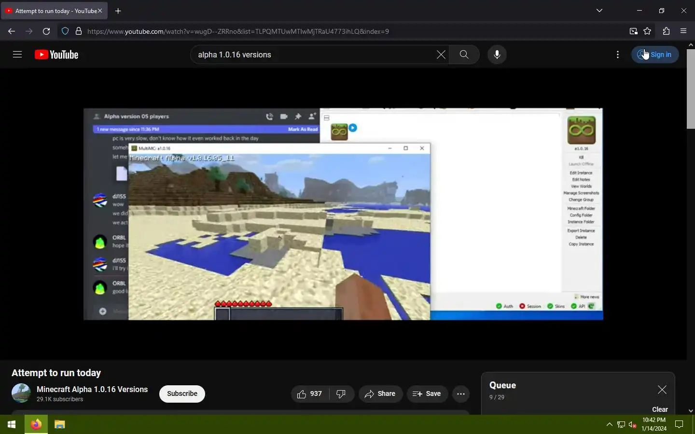Clear the search query with X

tap(441, 54)
